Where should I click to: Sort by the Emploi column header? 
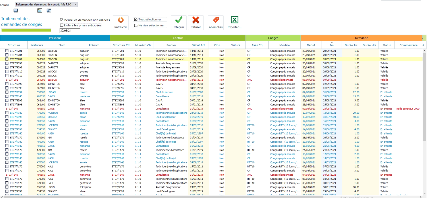(171, 45)
